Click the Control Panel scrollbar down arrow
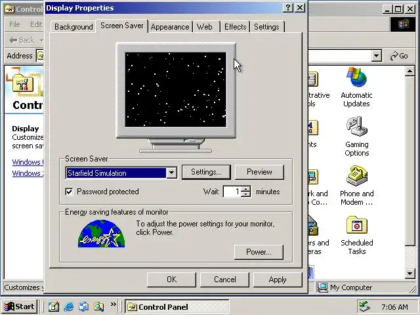This screenshot has height=315, width=420. 409,274
